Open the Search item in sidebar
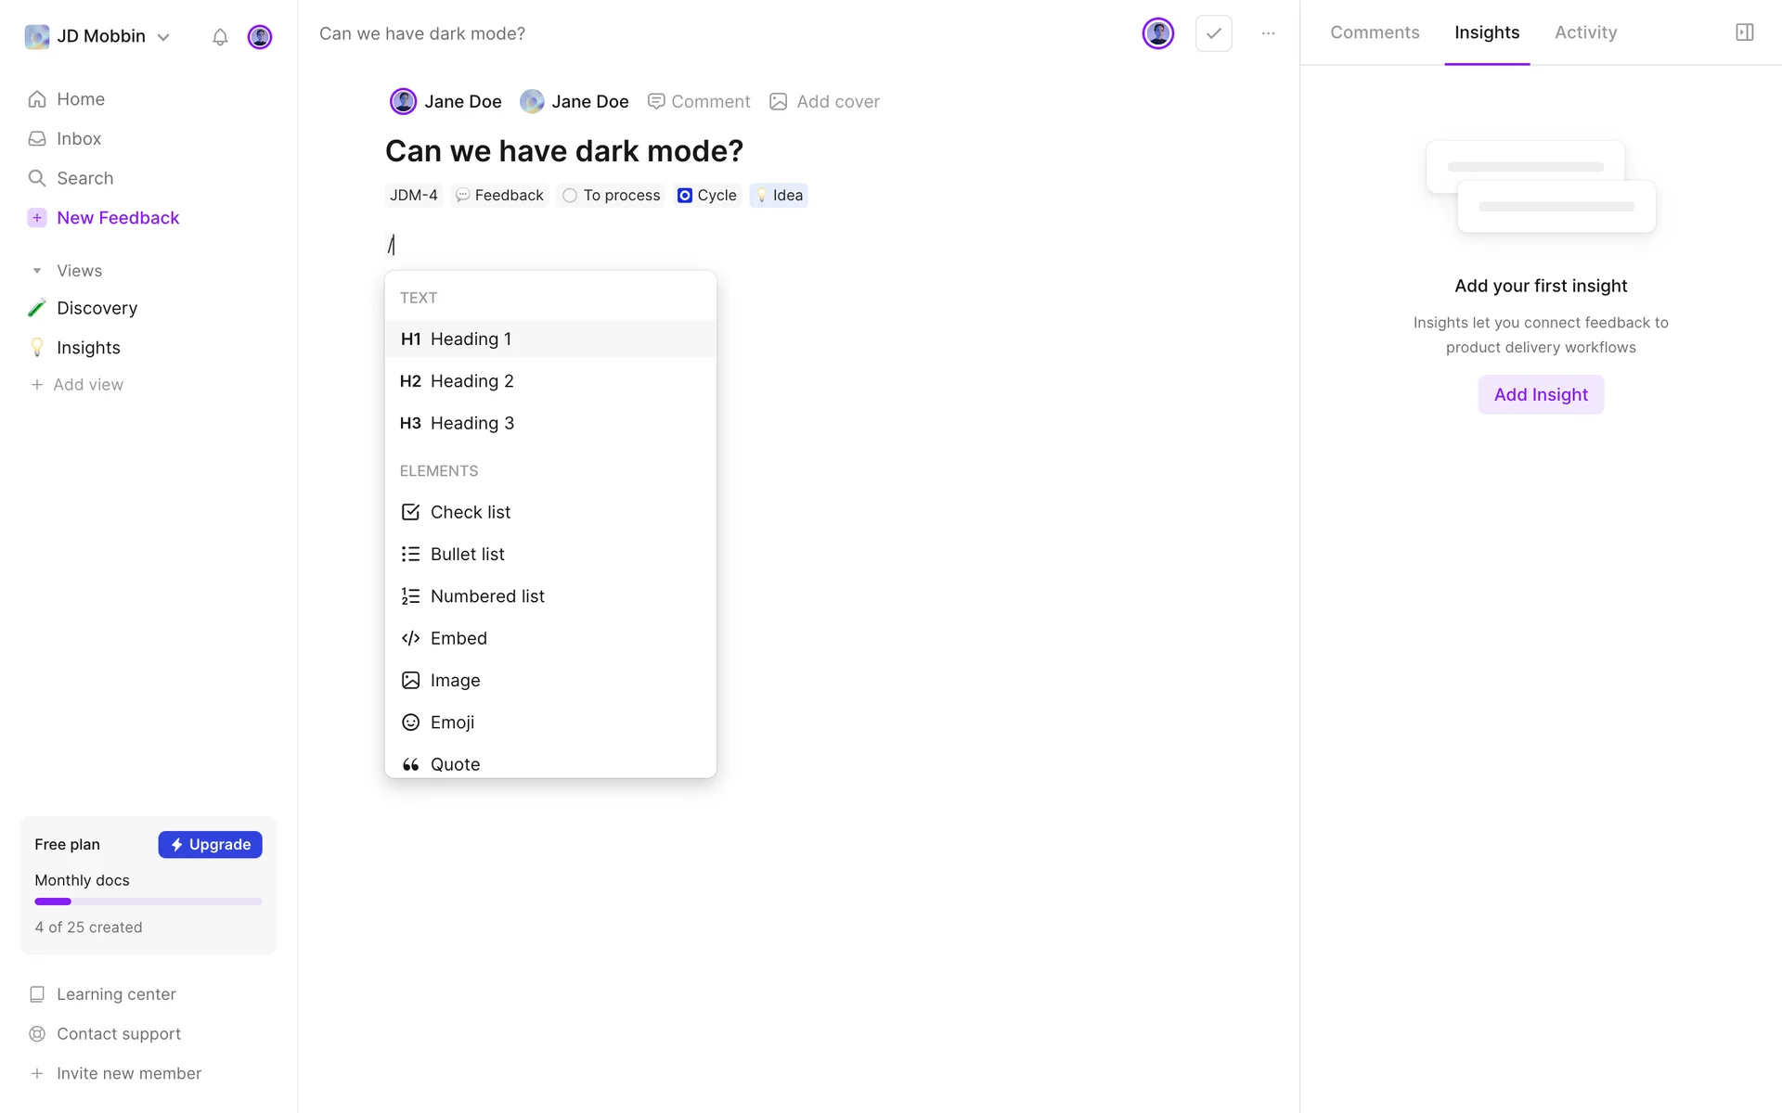Image resolution: width=1782 pixels, height=1113 pixels. [84, 178]
